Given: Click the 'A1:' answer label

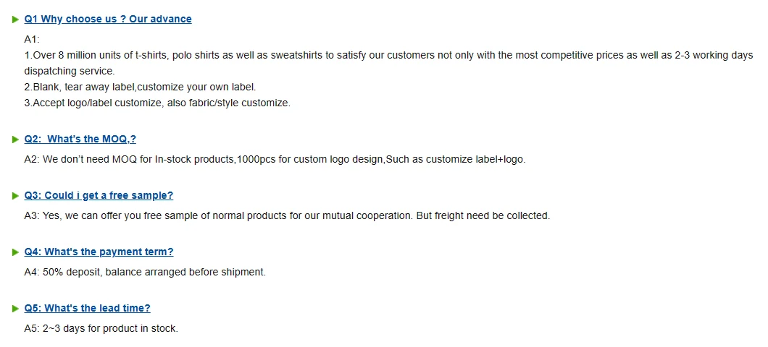Looking at the screenshot, I should pos(32,39).
